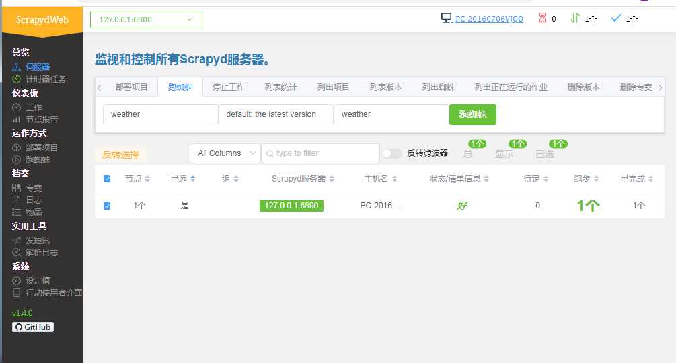
Task: Click the 反转选择 invert selection button
Action: click(120, 154)
